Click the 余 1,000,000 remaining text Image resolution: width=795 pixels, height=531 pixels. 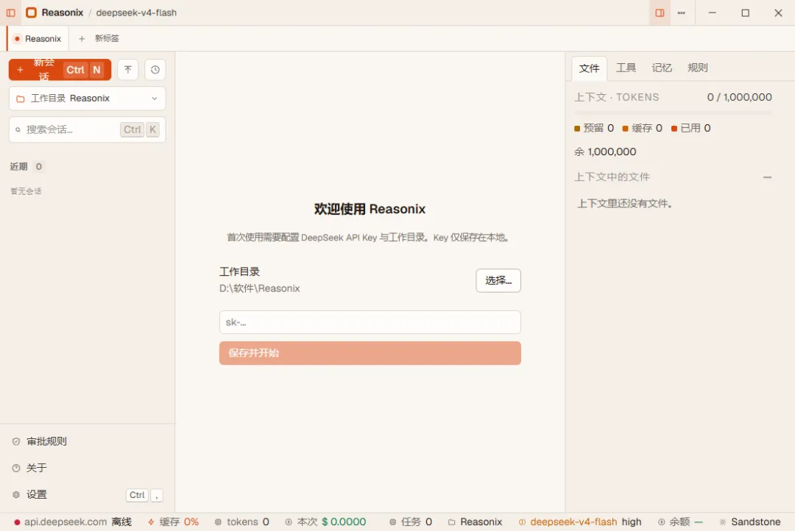pos(605,152)
